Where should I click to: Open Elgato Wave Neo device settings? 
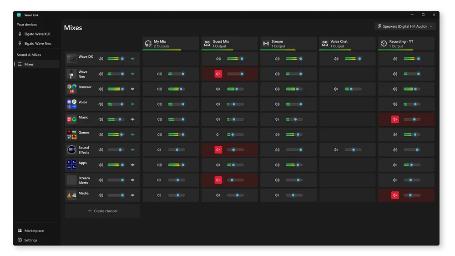pos(38,44)
